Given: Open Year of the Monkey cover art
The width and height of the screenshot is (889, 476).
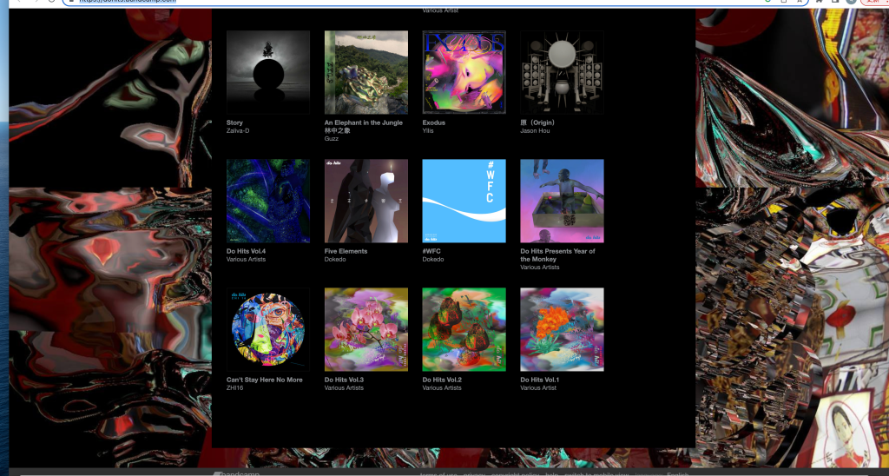Looking at the screenshot, I should coord(562,201).
